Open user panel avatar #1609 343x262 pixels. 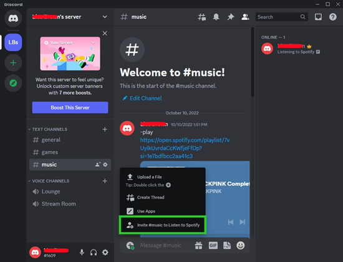pyautogui.click(x=35, y=253)
